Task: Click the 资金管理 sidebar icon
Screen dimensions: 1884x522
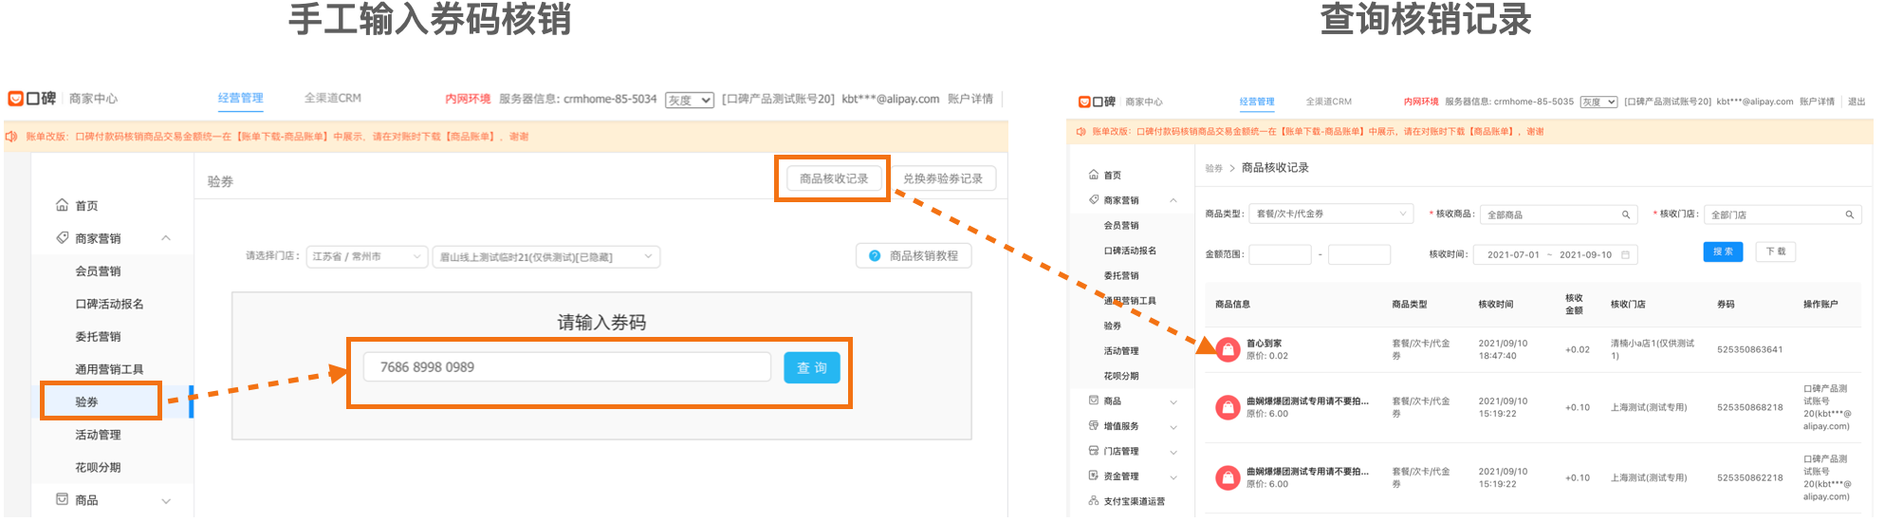Action: 1094,475
